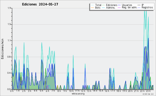Click the Admins. legend cyan line
This screenshot has height=96, width=156.
[x=103, y=8]
